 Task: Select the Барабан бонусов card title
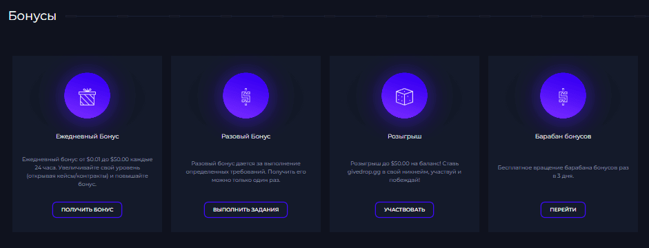tap(563, 136)
